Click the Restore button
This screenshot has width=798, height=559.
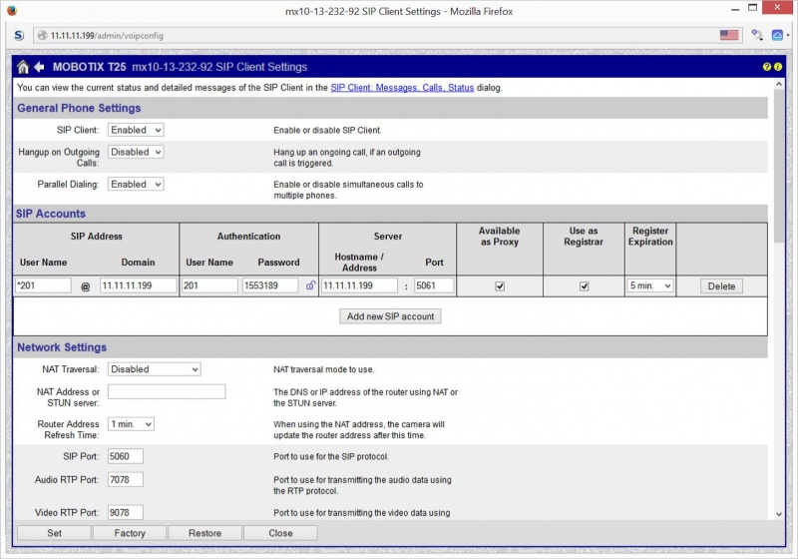coord(204,533)
